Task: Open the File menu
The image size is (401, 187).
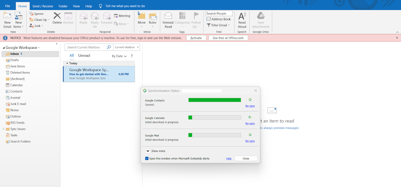Action: (8, 6)
